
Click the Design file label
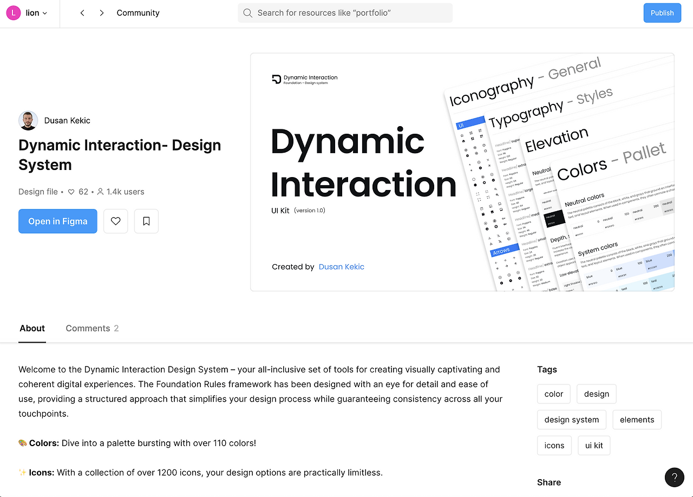38,192
